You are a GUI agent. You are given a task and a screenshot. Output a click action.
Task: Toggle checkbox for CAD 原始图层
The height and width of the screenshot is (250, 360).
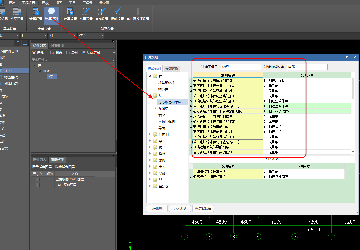(38, 185)
